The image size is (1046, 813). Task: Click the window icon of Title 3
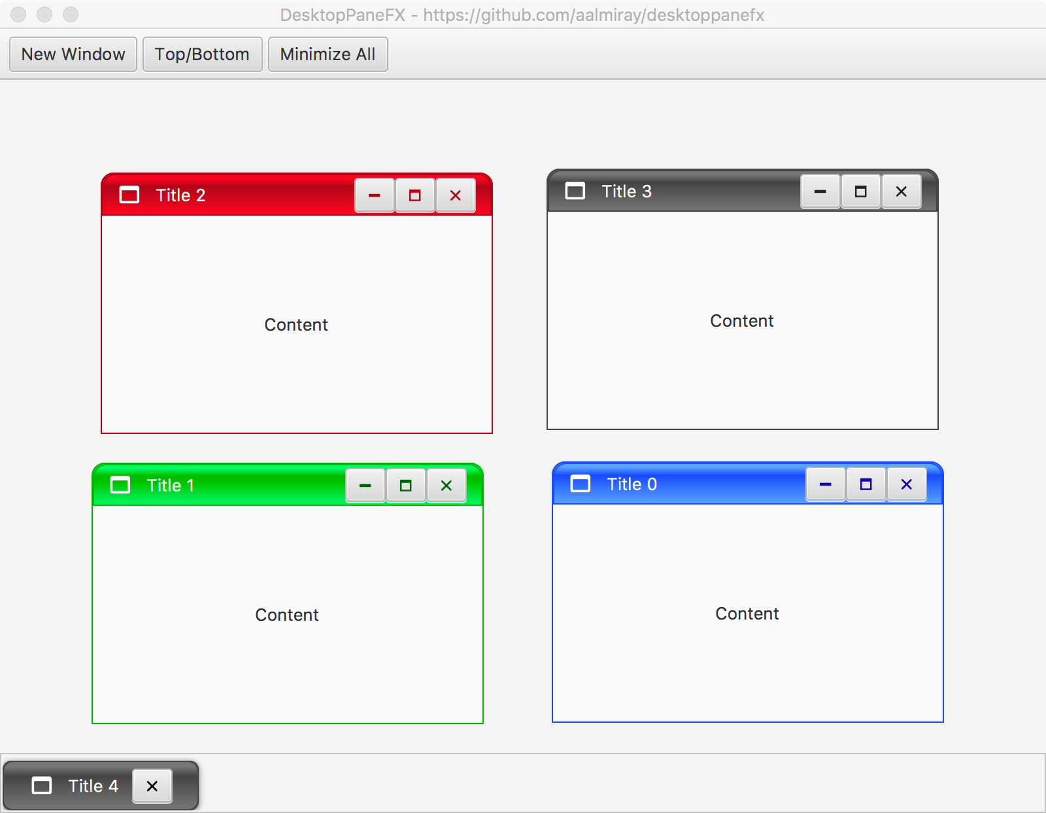pos(575,191)
